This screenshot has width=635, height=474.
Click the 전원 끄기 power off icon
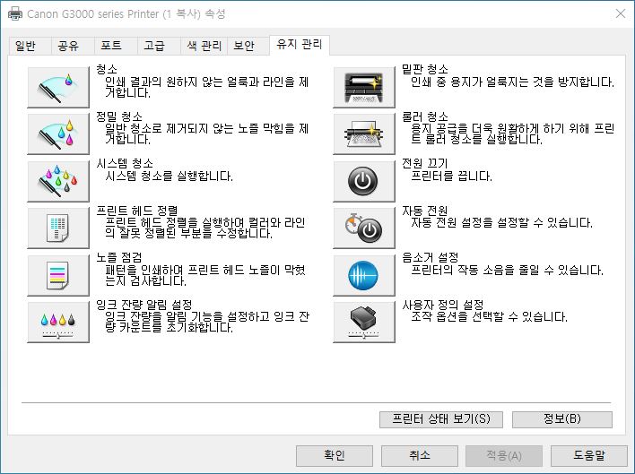coord(363,181)
